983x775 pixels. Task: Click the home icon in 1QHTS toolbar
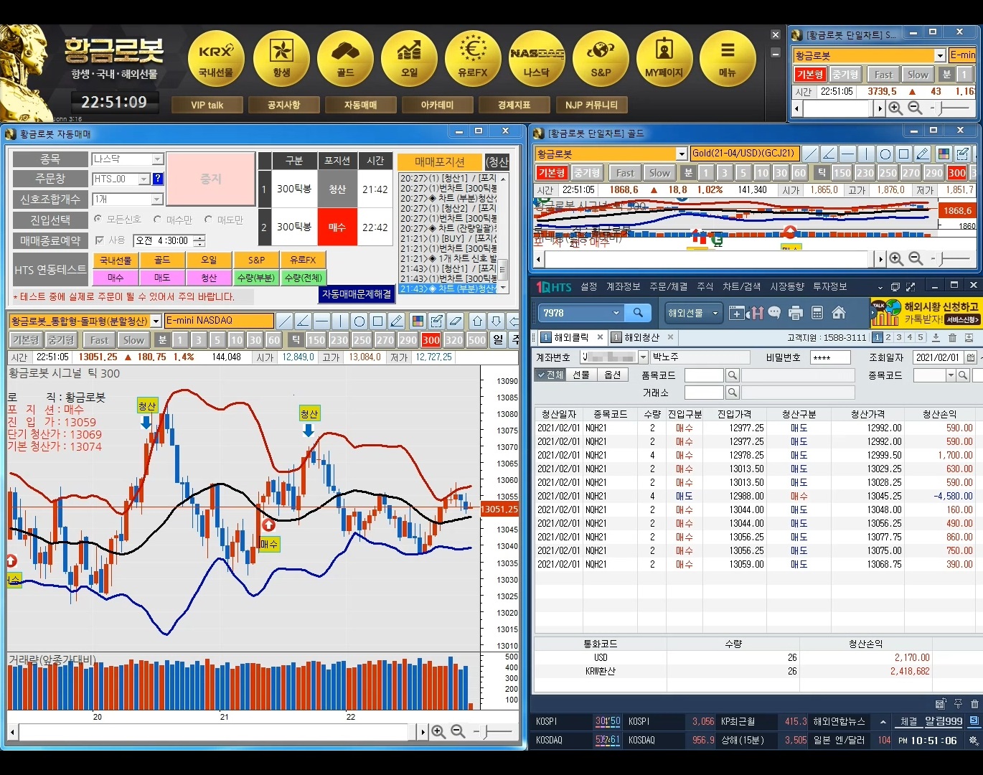pos(838,313)
